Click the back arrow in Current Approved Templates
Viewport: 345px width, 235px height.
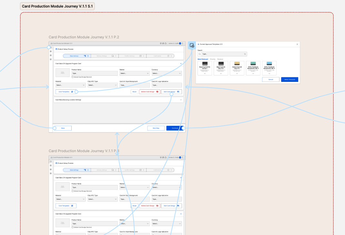coord(198,44)
